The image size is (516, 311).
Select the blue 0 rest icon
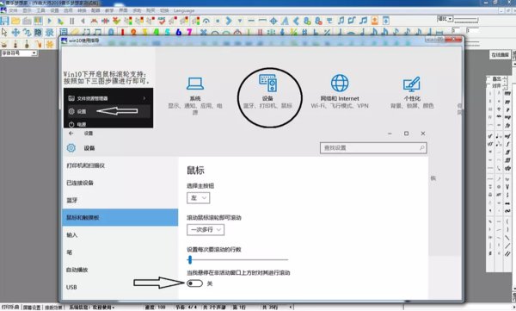111,33
